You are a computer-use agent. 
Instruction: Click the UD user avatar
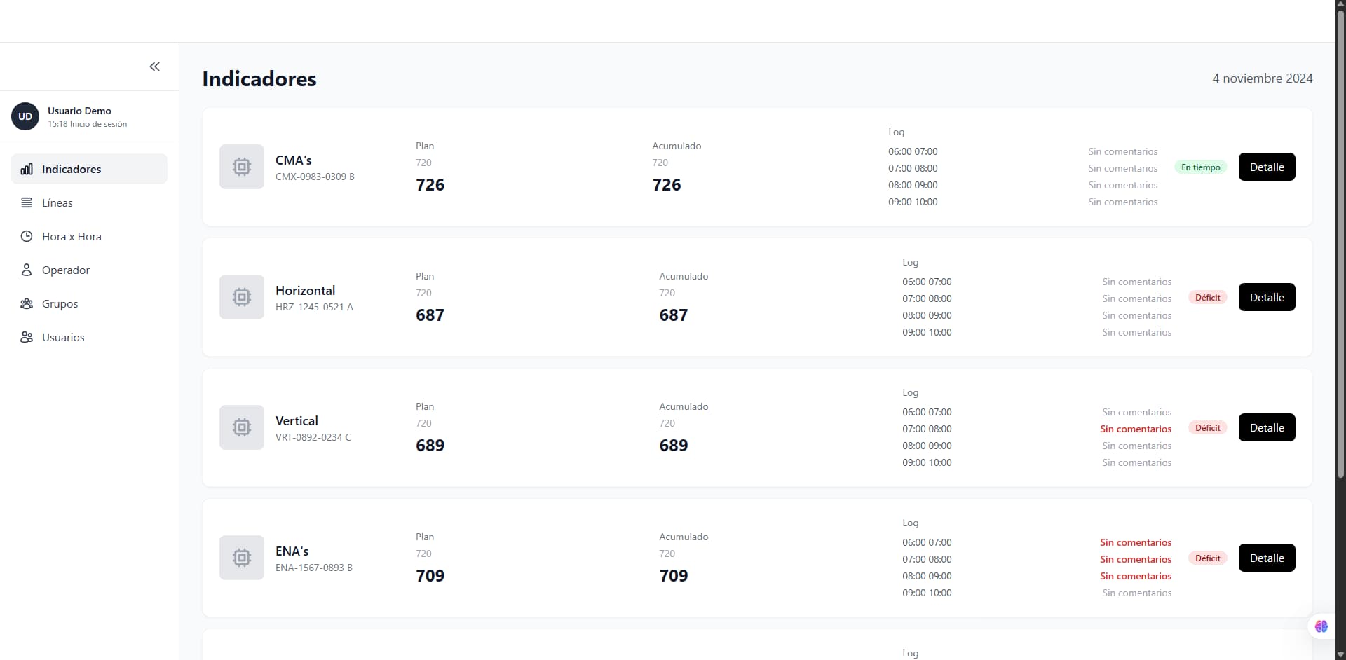(x=25, y=116)
